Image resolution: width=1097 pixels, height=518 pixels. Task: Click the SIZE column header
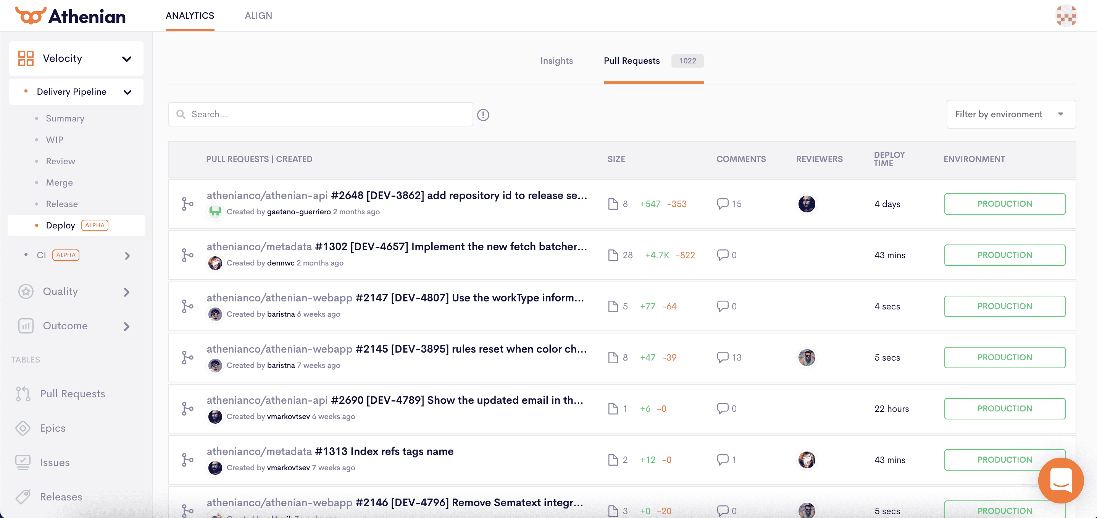616,159
